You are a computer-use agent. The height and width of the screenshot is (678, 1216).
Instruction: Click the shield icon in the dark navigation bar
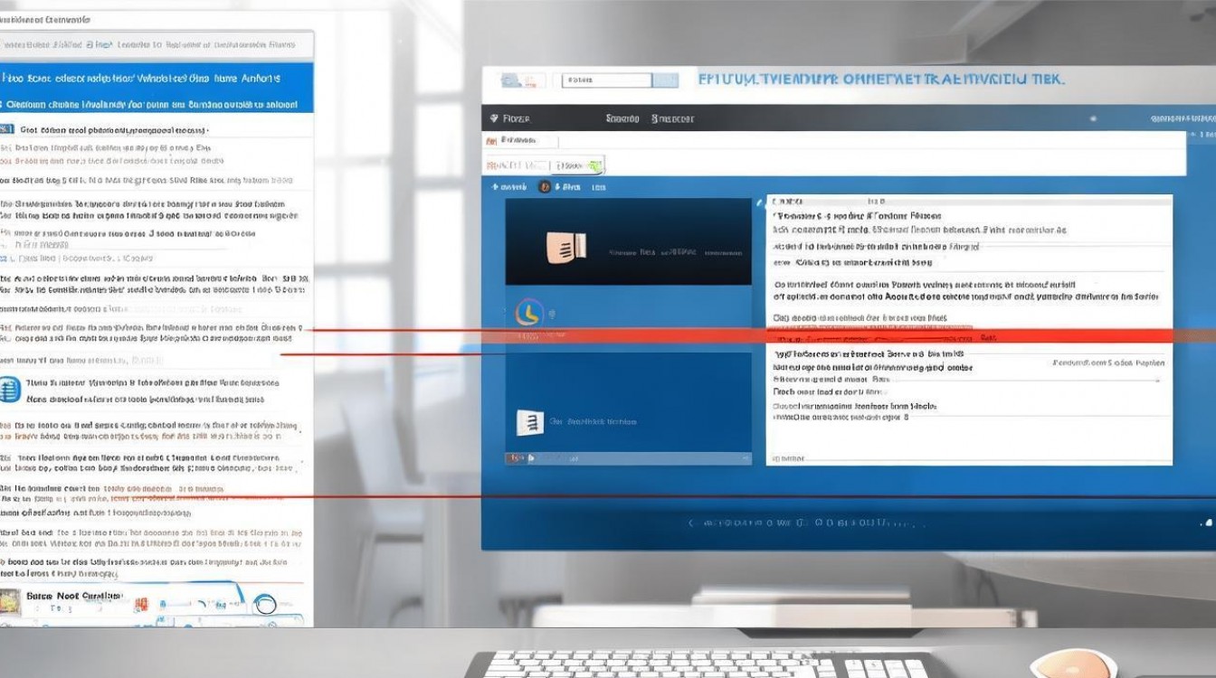(494, 118)
